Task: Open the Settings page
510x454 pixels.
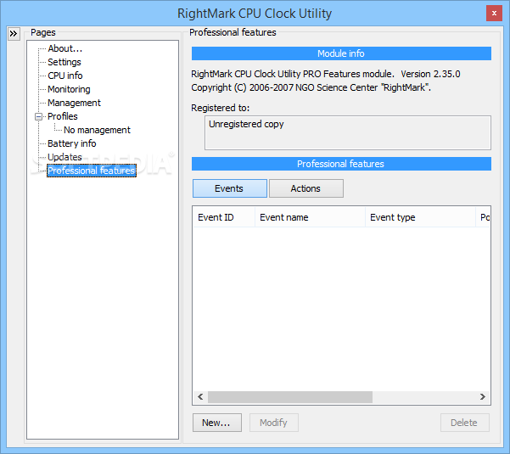Action: pos(64,62)
